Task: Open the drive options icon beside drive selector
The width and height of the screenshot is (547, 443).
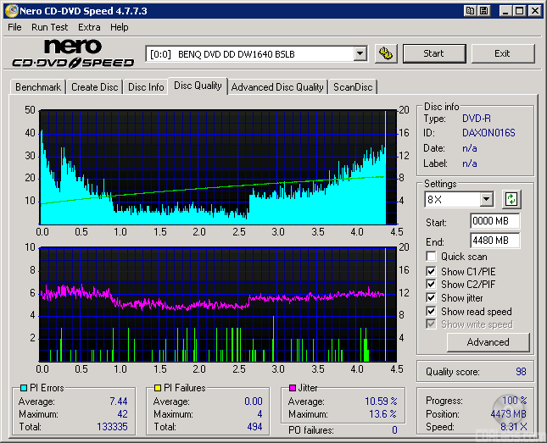Action: pos(386,53)
